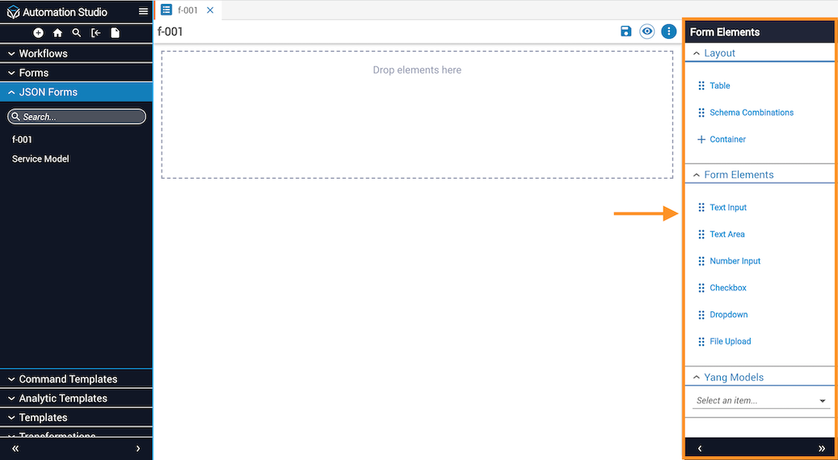Grab the Checkbox element drag handle
The width and height of the screenshot is (838, 460).
(x=701, y=288)
